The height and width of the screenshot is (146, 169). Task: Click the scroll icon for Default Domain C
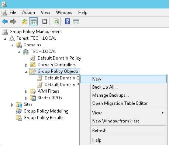pyautogui.click(x=40, y=78)
